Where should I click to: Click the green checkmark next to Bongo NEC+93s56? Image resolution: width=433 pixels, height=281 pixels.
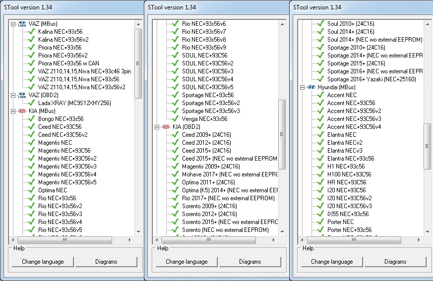coord(31,119)
